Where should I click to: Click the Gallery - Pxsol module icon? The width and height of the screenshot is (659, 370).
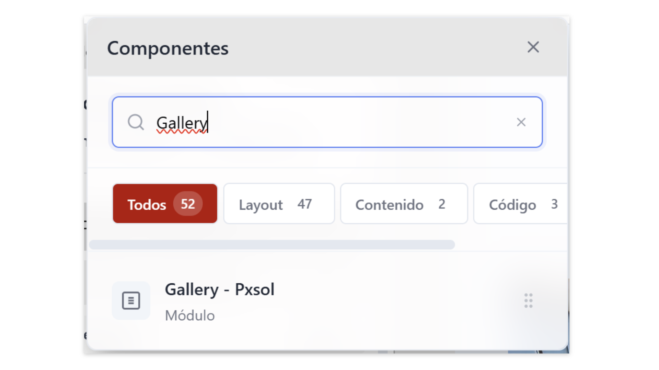(x=131, y=301)
